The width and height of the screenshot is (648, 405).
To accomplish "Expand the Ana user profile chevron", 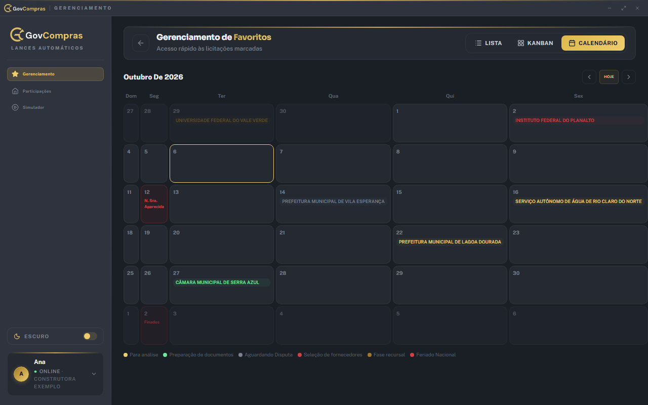I will (x=94, y=374).
